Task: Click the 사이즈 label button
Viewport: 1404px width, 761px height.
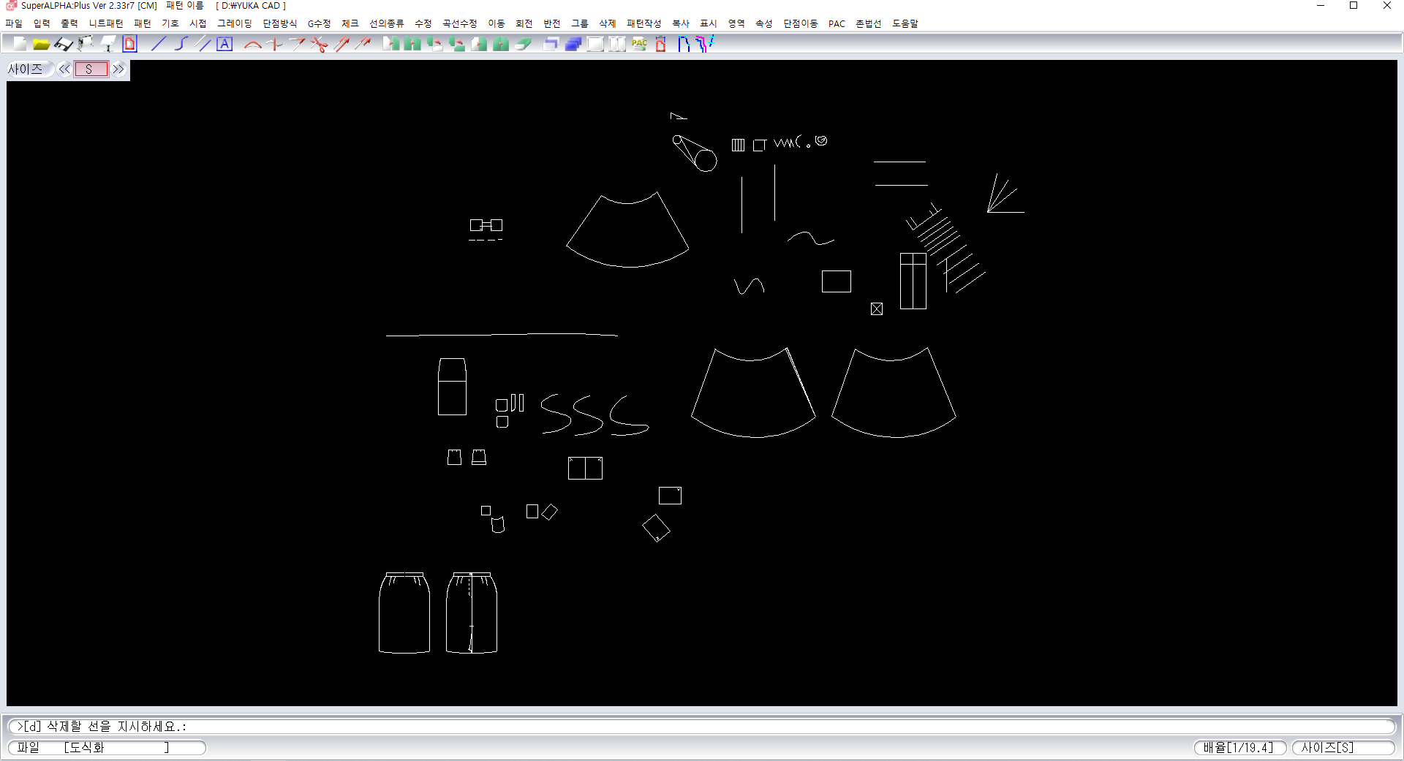Action: click(x=26, y=69)
